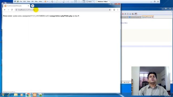Close the phpWhile.php editor tab

152,17
